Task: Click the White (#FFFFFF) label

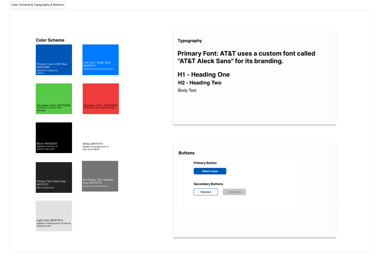Action: pos(93,144)
